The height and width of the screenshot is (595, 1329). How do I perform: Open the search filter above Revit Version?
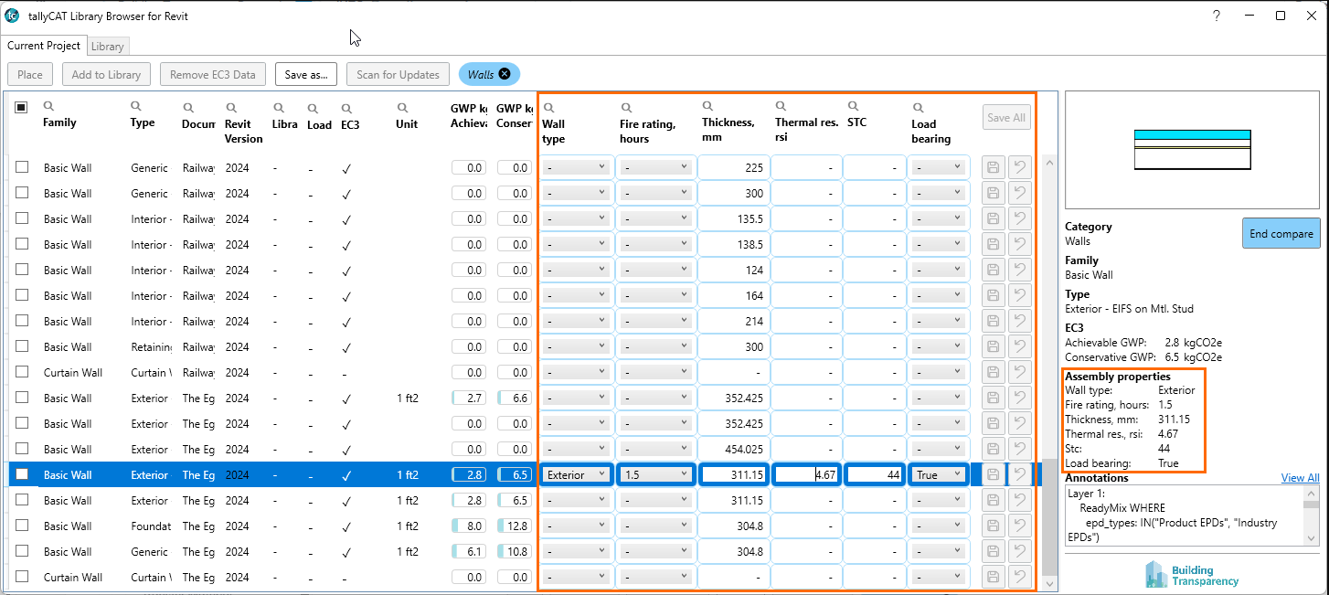[231, 107]
